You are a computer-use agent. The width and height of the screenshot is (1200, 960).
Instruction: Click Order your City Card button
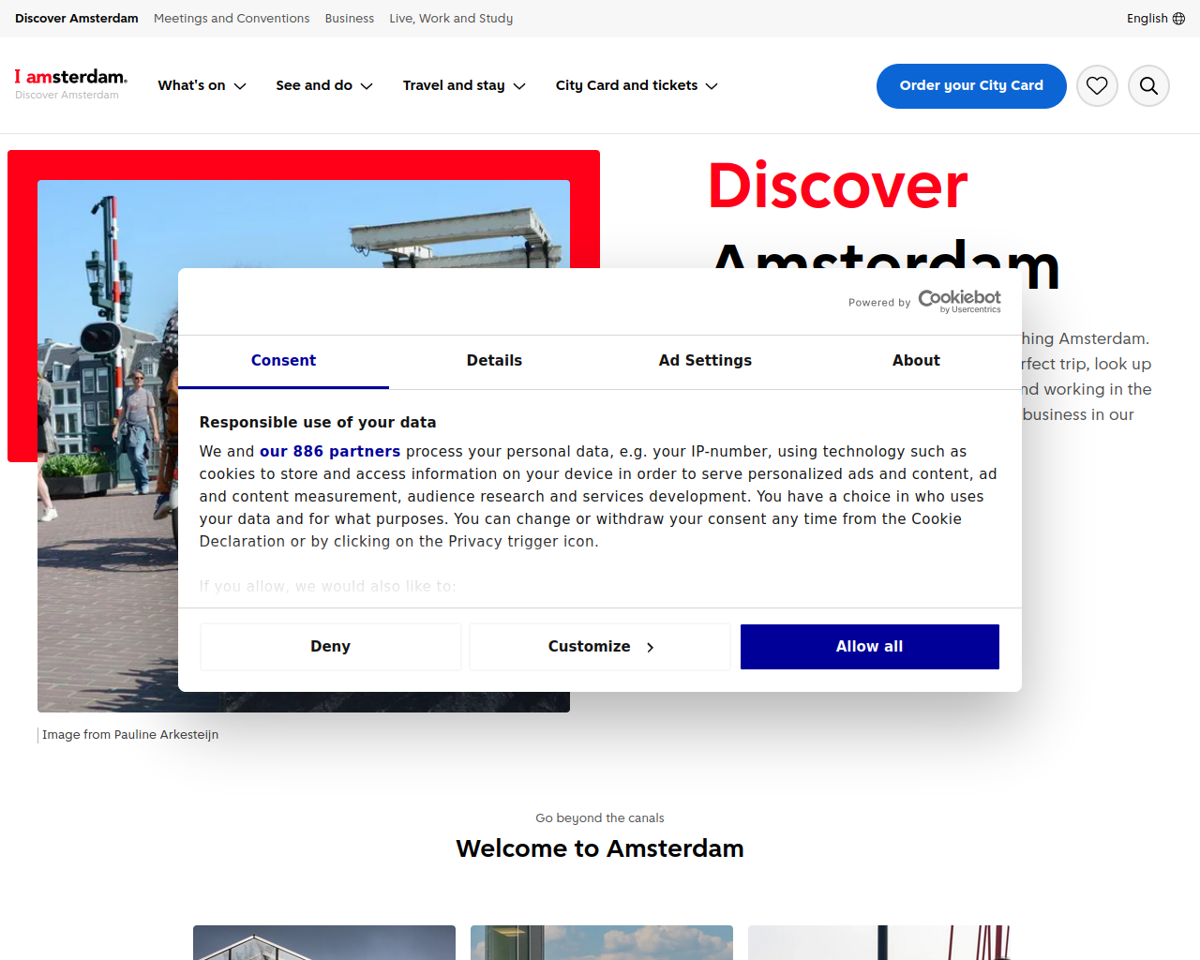coord(971,86)
